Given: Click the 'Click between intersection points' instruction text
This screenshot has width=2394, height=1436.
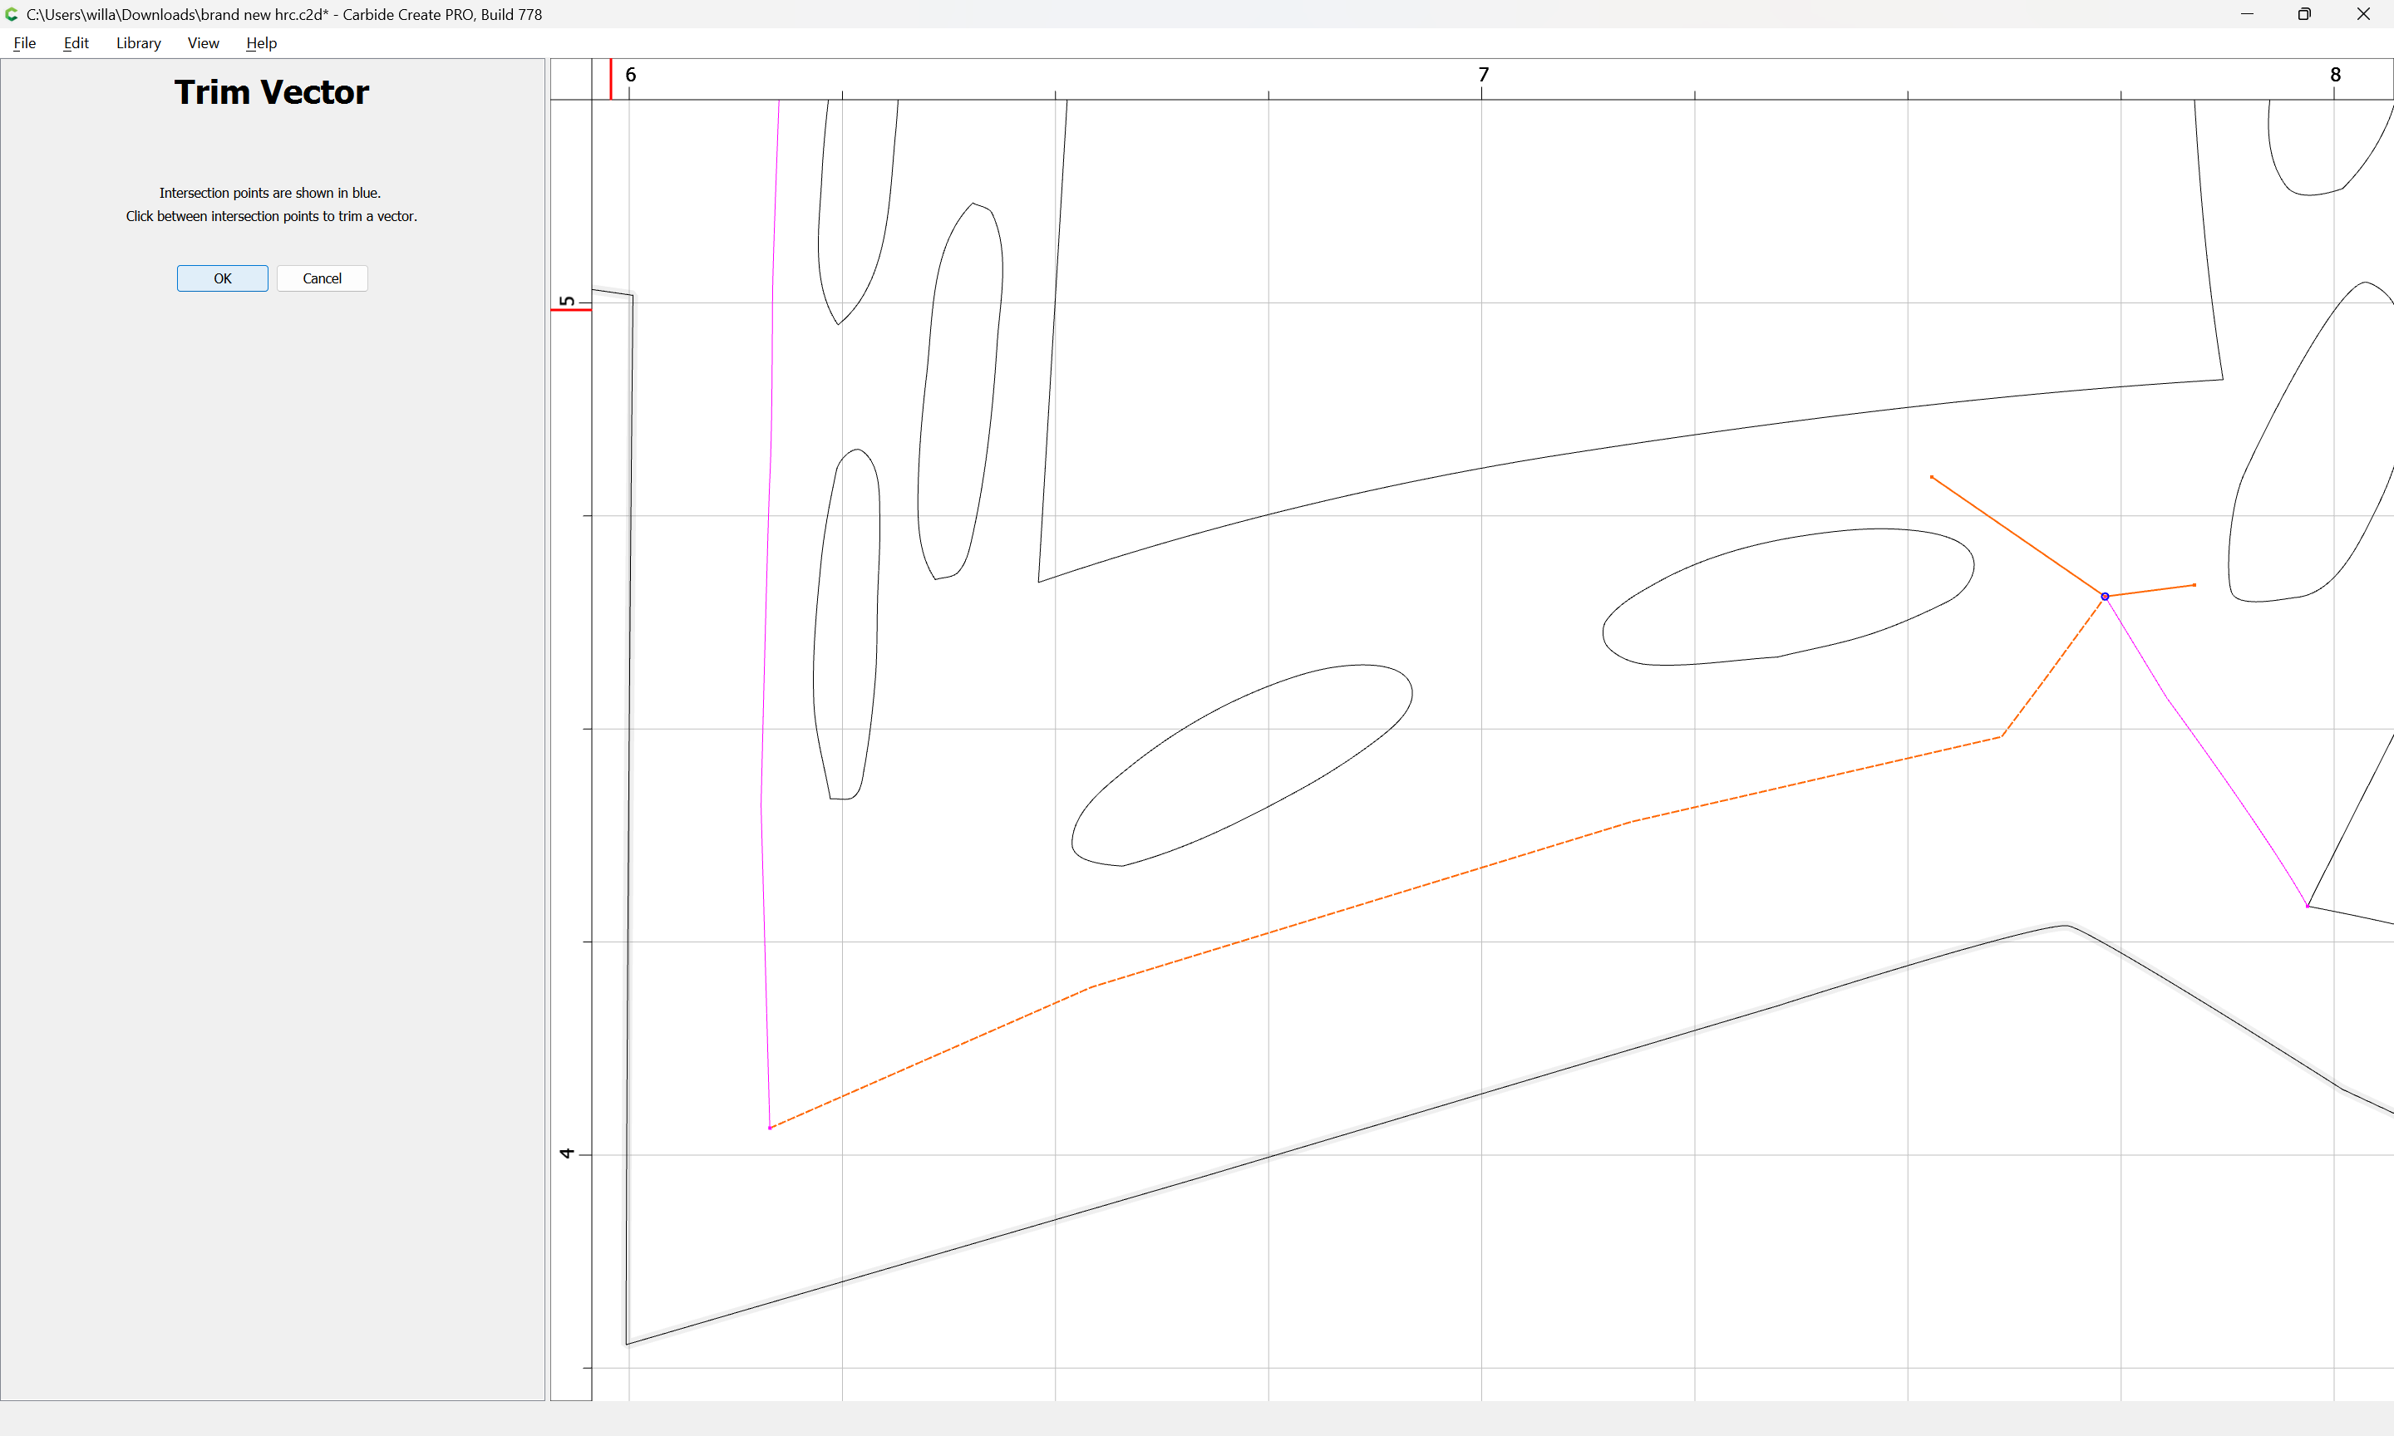Looking at the screenshot, I should click(271, 217).
